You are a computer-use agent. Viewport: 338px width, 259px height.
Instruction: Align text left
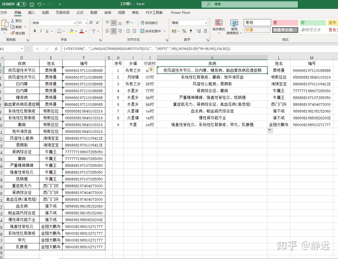coord(107,31)
